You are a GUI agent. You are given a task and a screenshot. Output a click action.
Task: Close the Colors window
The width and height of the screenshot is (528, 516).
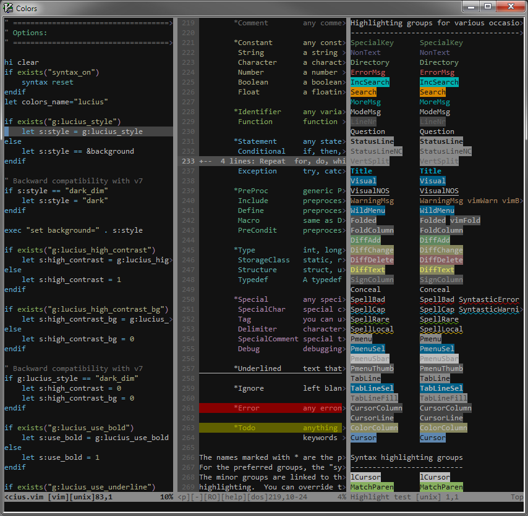[511, 7]
